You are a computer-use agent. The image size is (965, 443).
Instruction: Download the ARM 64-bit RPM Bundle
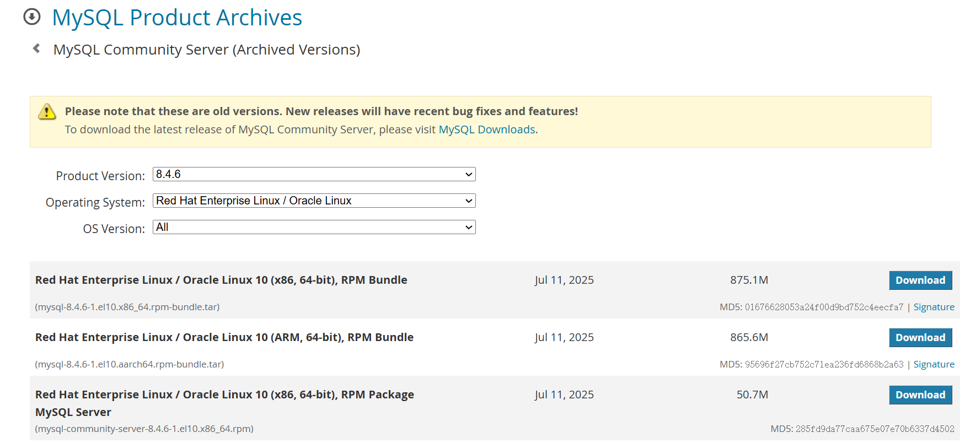[920, 338]
